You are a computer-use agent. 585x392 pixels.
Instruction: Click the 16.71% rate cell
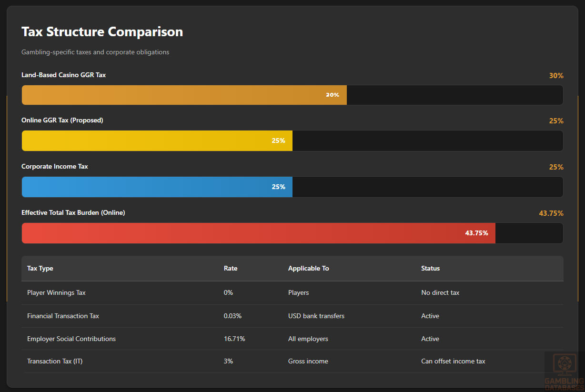click(x=234, y=339)
